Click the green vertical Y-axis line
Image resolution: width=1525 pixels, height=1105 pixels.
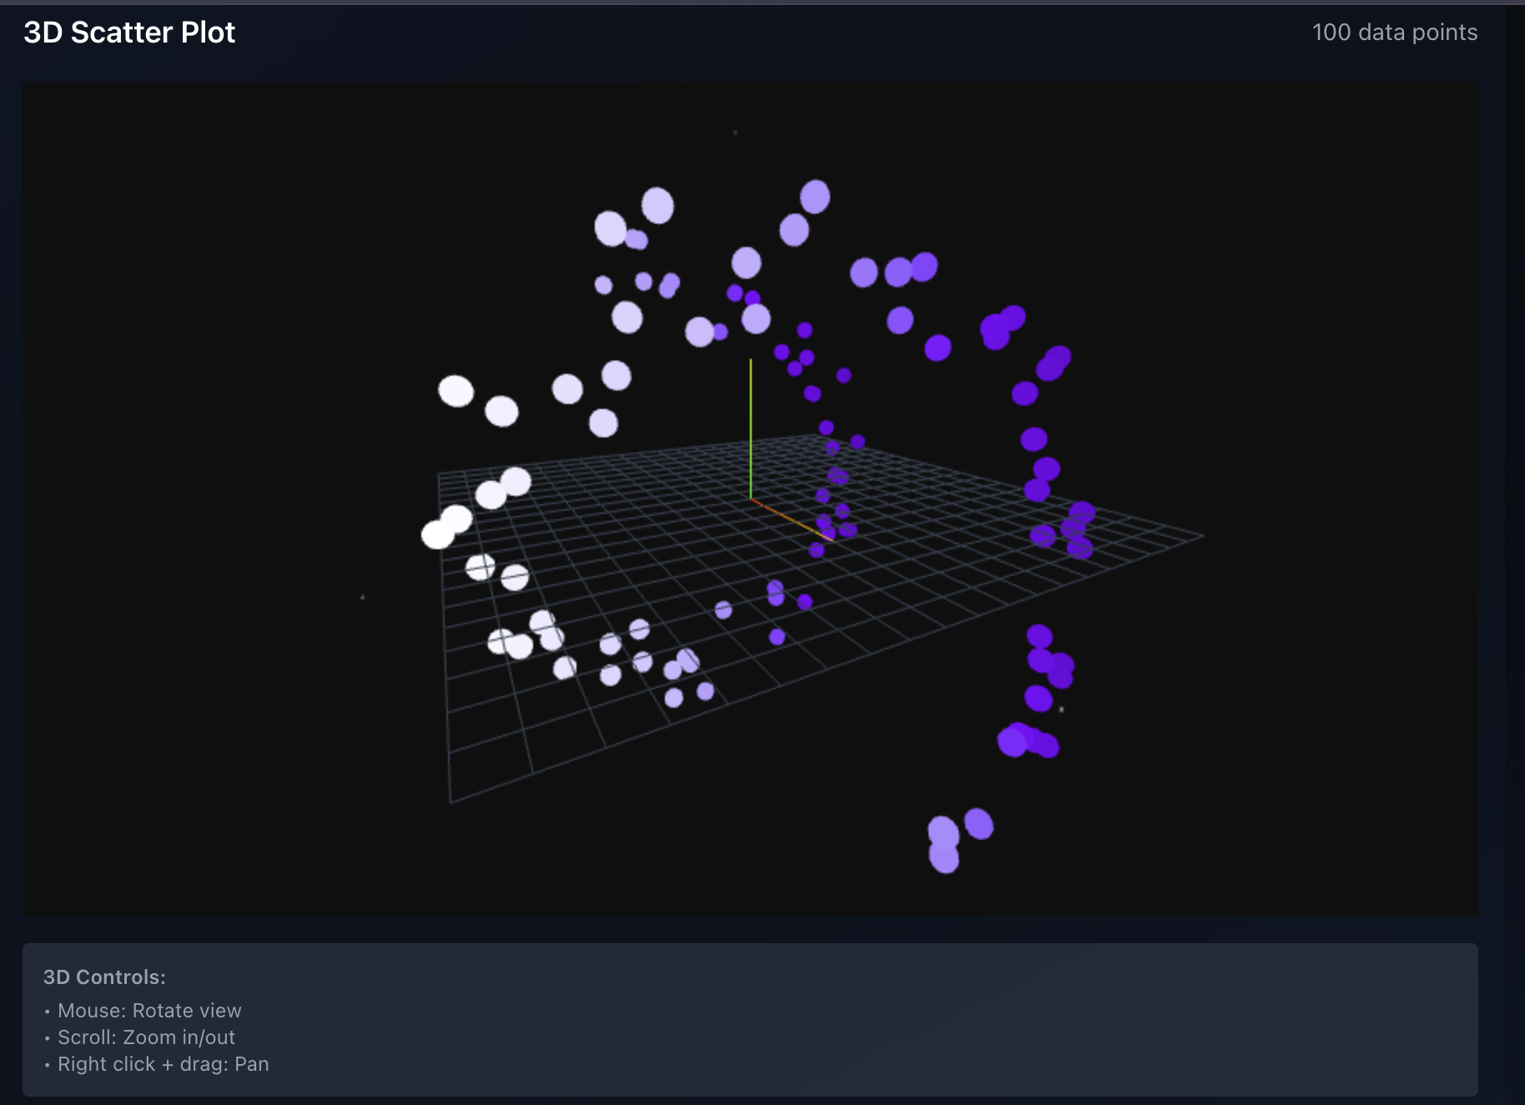coord(752,426)
